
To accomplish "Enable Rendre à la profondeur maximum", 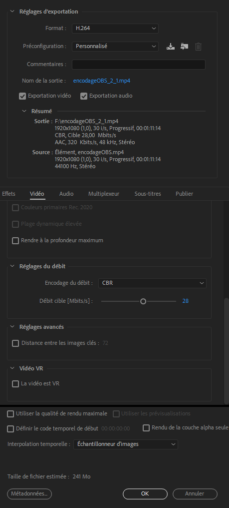I will pyautogui.click(x=15, y=241).
